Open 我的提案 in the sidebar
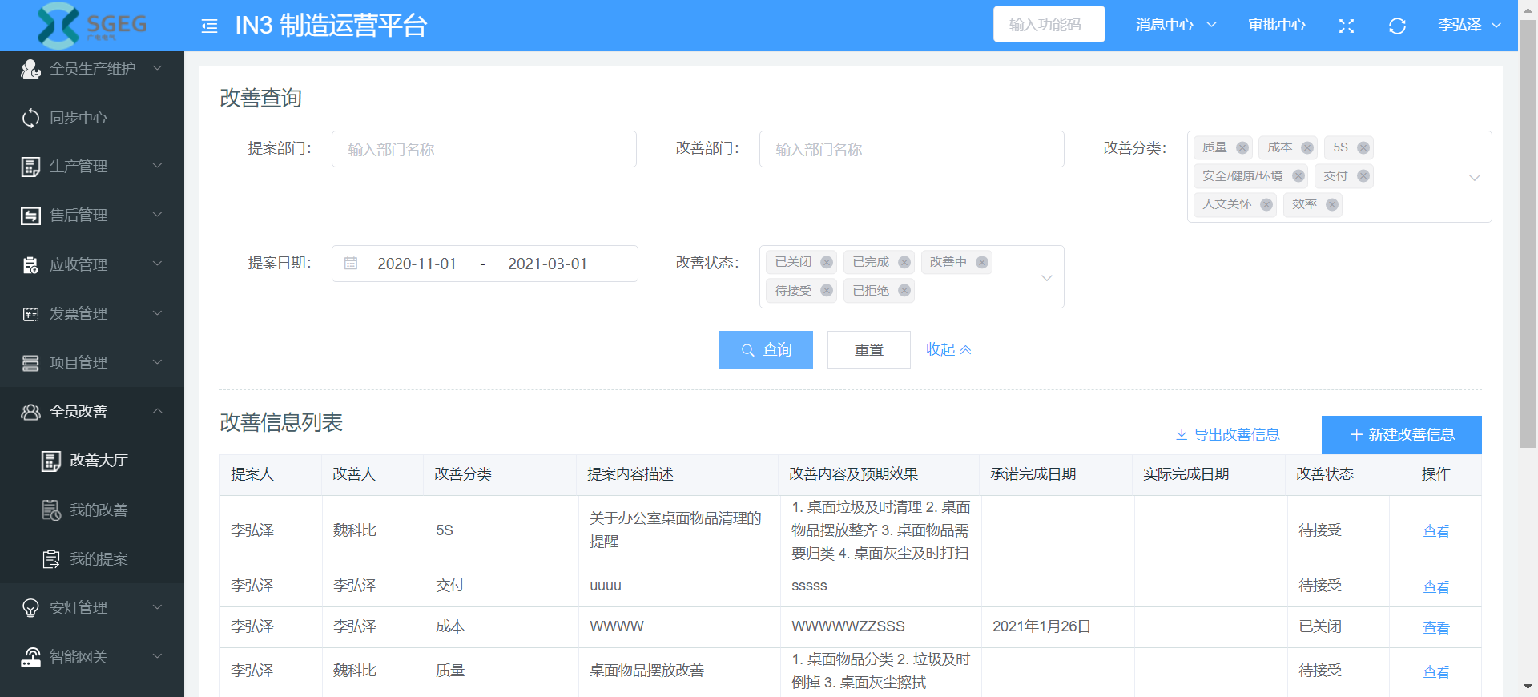Image resolution: width=1538 pixels, height=697 pixels. click(x=98, y=558)
